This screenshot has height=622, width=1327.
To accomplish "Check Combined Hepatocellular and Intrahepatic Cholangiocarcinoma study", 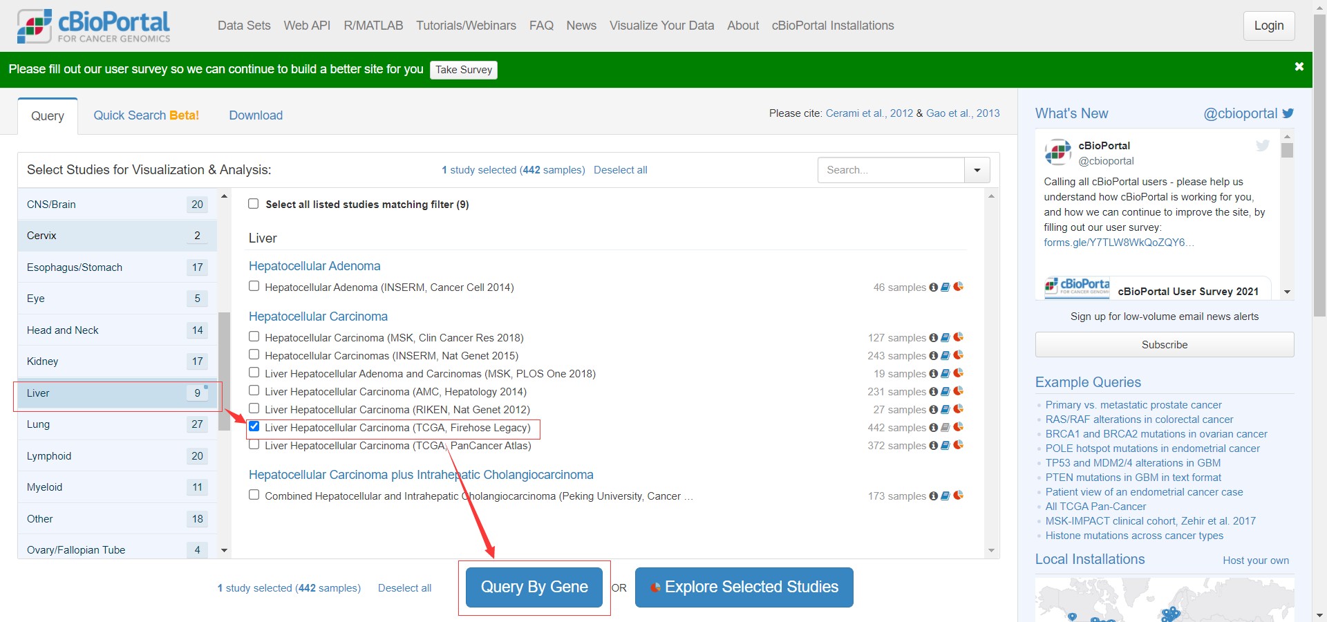I will coord(254,495).
